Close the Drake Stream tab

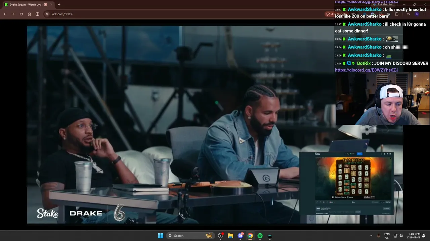point(51,5)
